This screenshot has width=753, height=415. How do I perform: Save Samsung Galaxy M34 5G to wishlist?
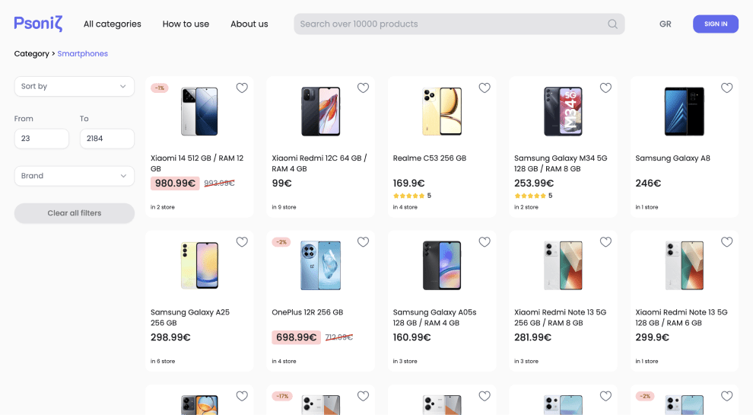(605, 88)
